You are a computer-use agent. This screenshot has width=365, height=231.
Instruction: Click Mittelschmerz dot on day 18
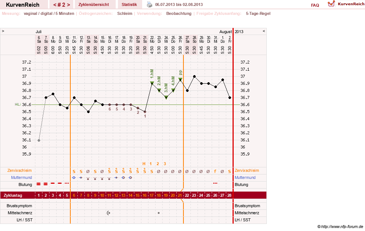pos(159,213)
